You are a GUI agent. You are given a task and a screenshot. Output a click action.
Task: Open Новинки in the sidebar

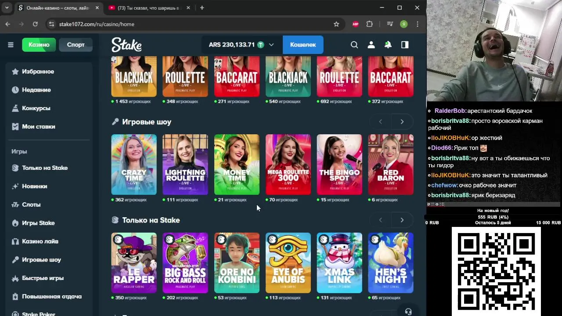point(50,186)
